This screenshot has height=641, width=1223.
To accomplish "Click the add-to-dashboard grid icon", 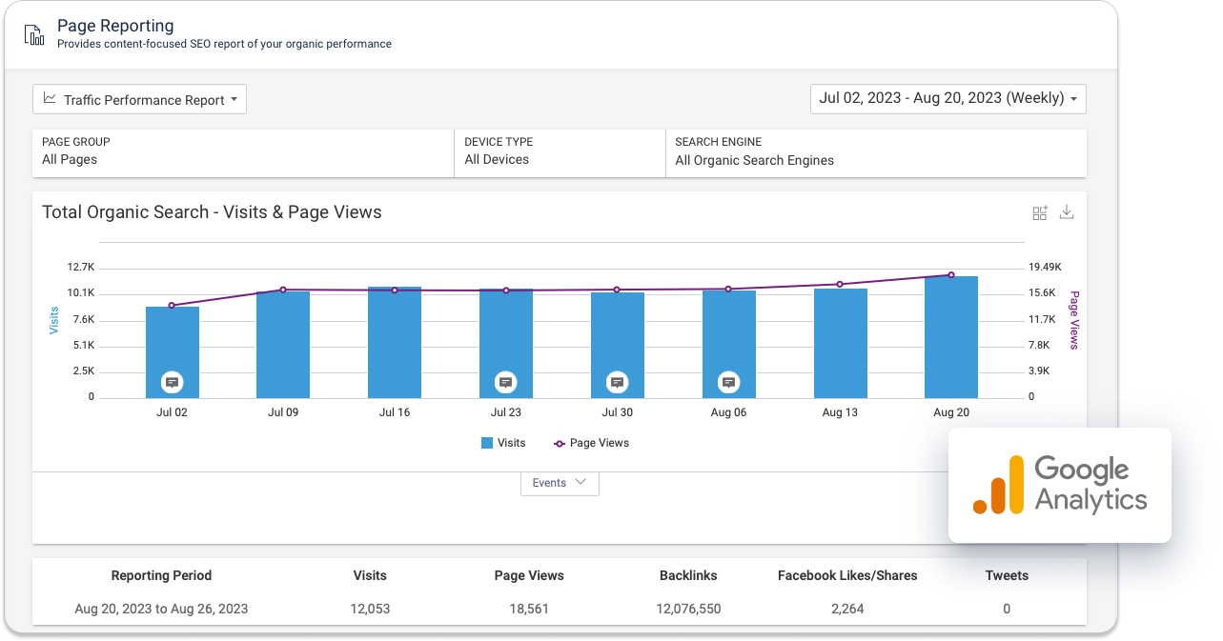I will tap(1040, 212).
